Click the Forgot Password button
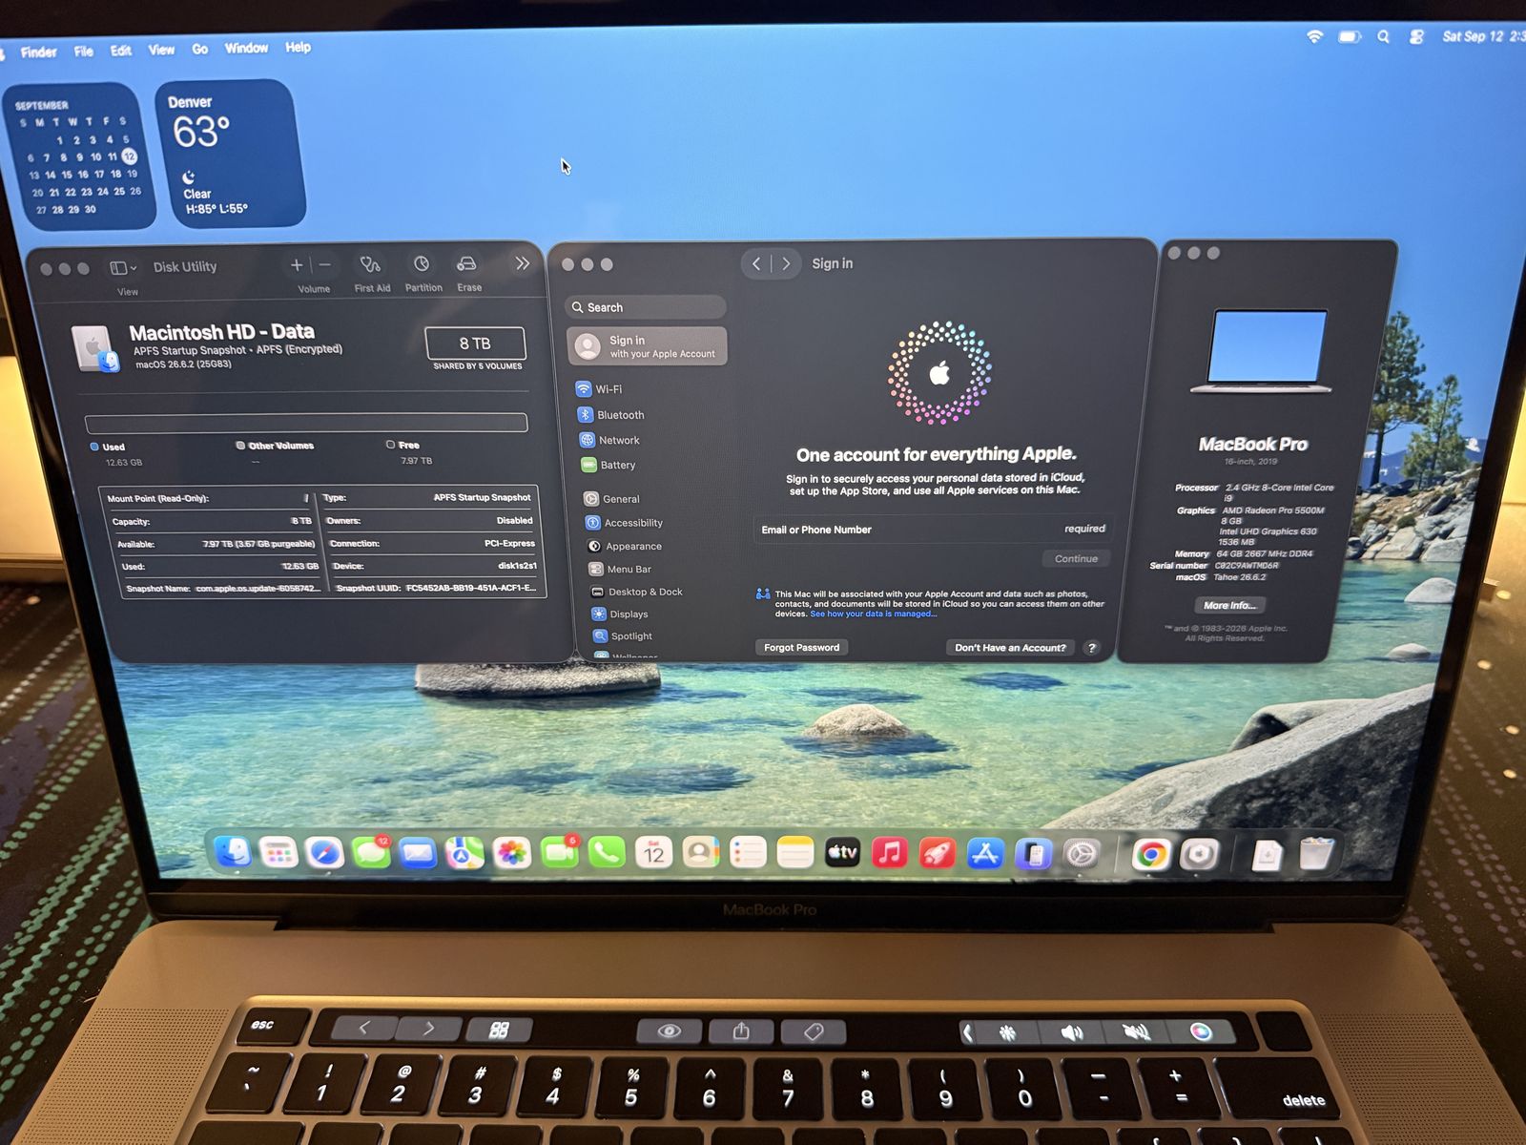This screenshot has height=1145, width=1526. (x=802, y=647)
